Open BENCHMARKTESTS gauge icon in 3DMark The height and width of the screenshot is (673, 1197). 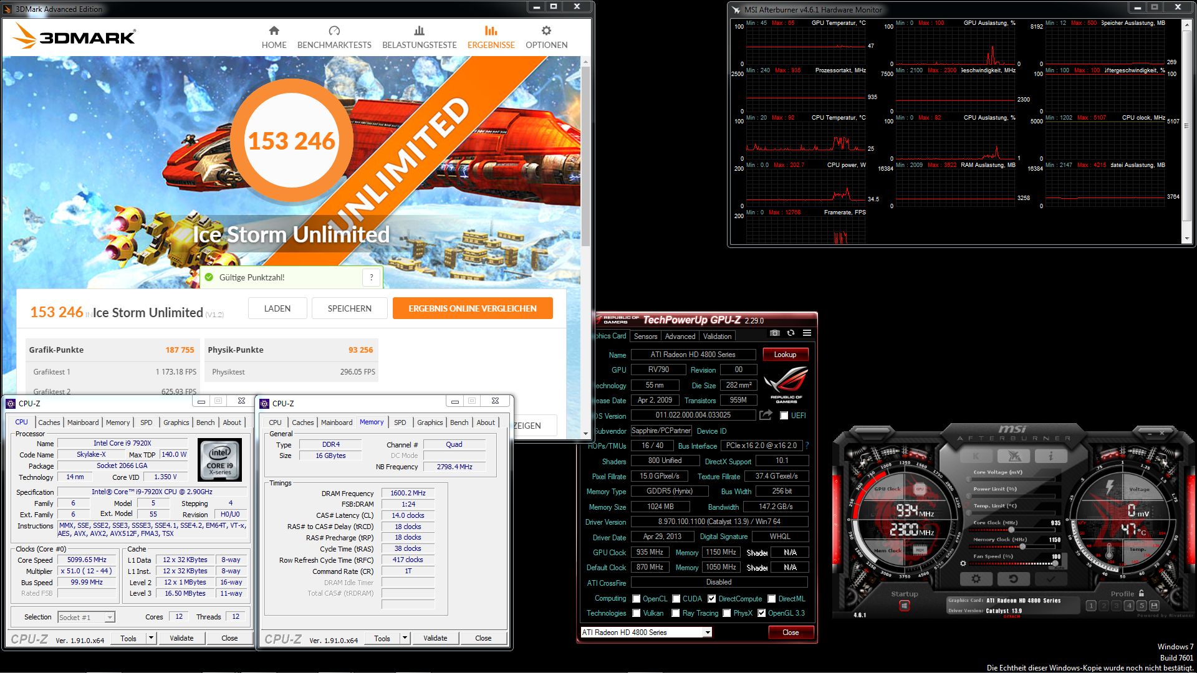(x=334, y=31)
